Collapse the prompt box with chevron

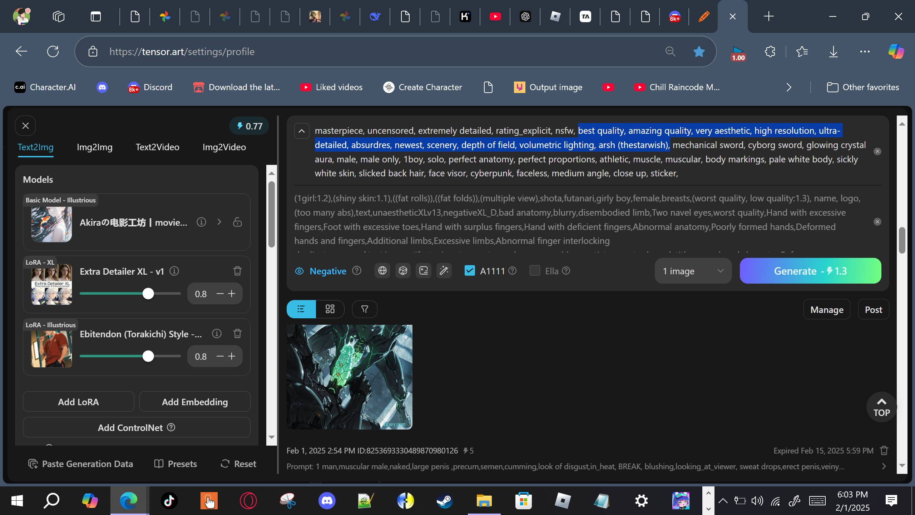(x=302, y=131)
